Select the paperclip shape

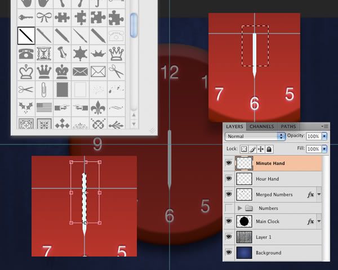(44, 89)
